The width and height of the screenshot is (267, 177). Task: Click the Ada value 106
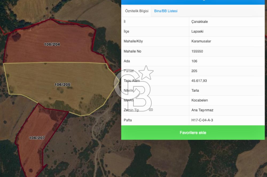coord(194,61)
